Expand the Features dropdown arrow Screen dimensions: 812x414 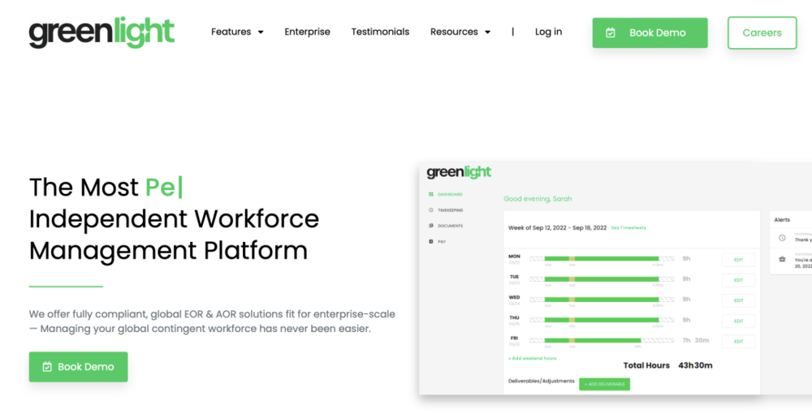tap(261, 32)
